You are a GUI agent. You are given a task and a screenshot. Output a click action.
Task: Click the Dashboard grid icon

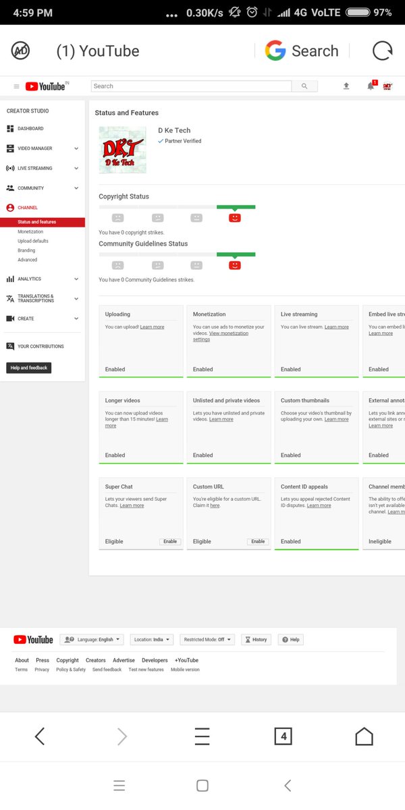click(x=10, y=128)
